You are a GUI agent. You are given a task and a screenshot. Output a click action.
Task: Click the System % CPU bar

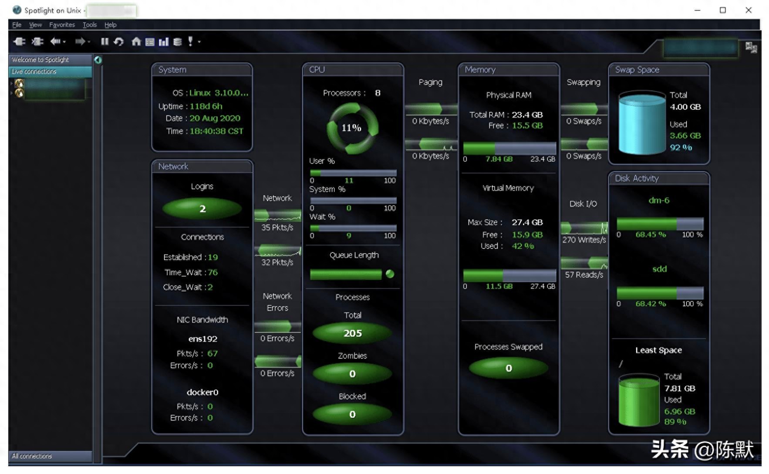pos(353,200)
